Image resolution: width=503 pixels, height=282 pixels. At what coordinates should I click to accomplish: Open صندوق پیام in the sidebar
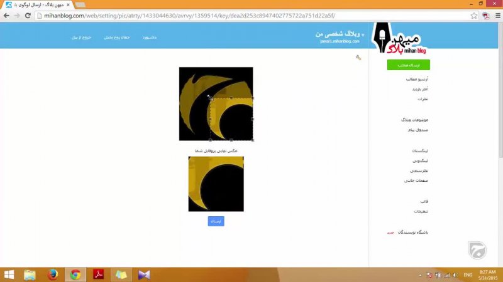pos(418,130)
